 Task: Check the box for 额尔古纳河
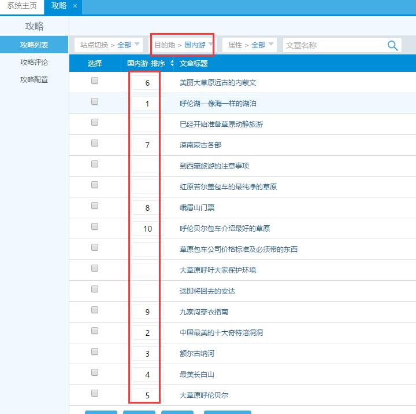tap(95, 351)
